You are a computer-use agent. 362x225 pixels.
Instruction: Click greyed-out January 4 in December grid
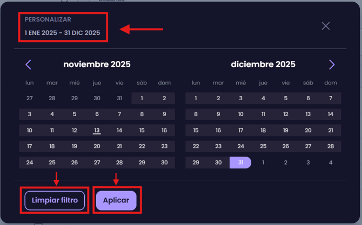tap(331, 163)
